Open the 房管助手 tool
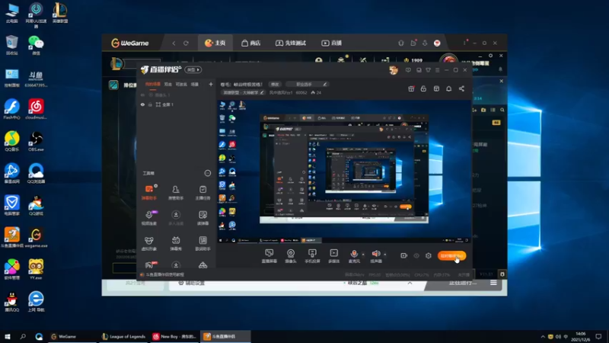Image resolution: width=609 pixels, height=343 pixels. [176, 193]
